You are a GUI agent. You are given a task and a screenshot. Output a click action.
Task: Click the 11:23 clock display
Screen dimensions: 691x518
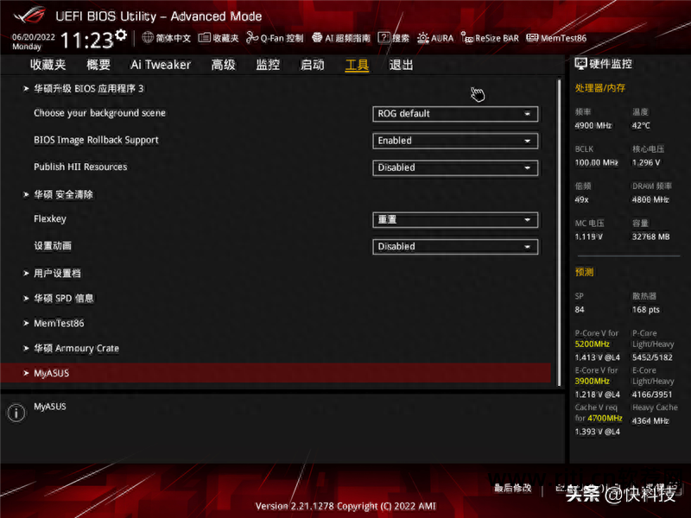click(87, 41)
